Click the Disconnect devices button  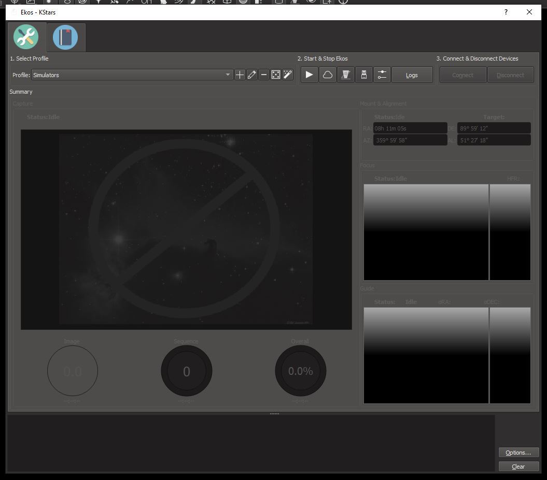tap(510, 75)
